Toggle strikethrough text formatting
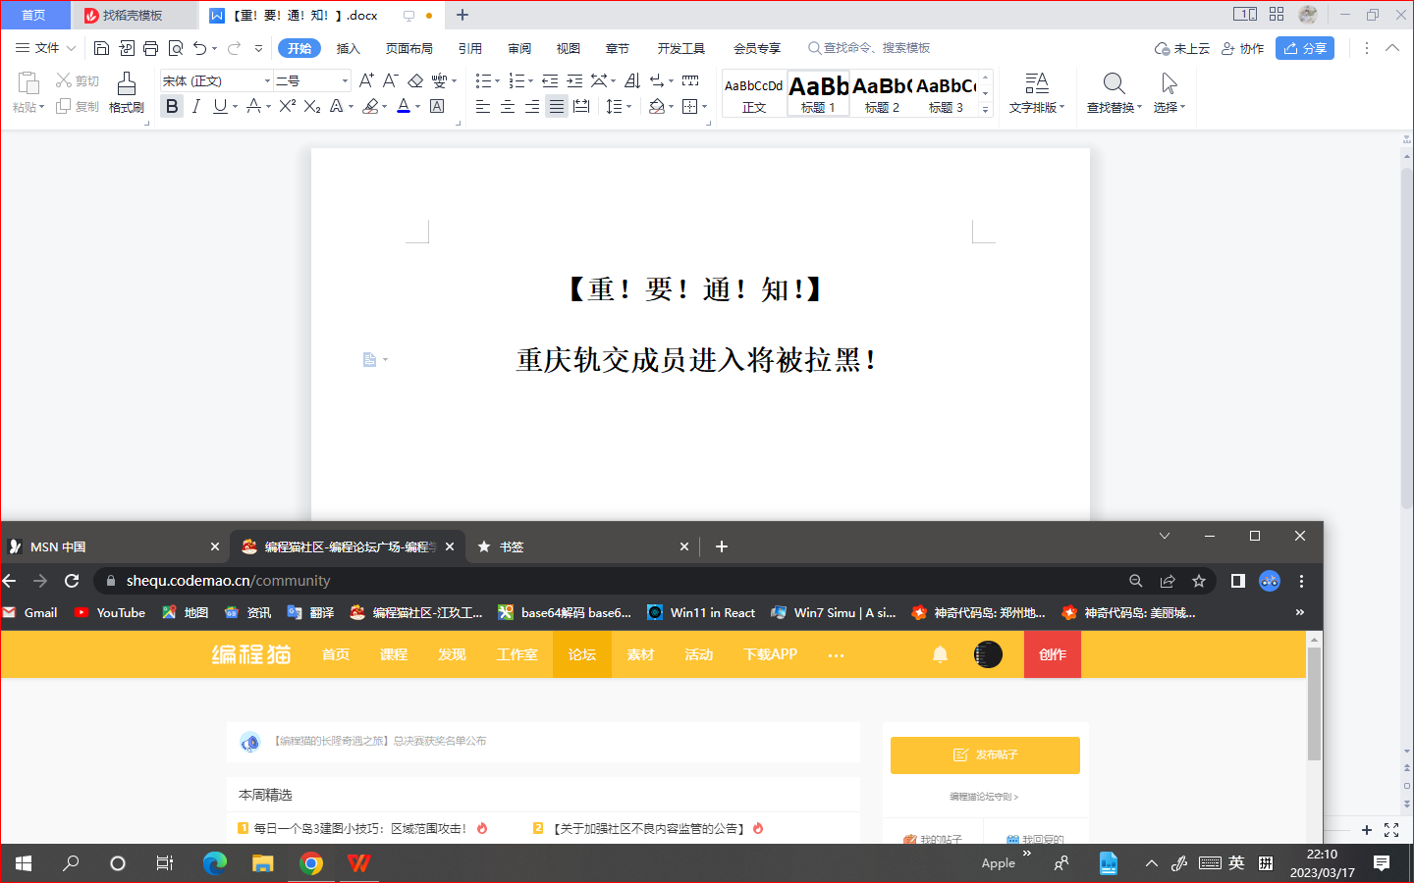The image size is (1414, 883). (x=254, y=106)
